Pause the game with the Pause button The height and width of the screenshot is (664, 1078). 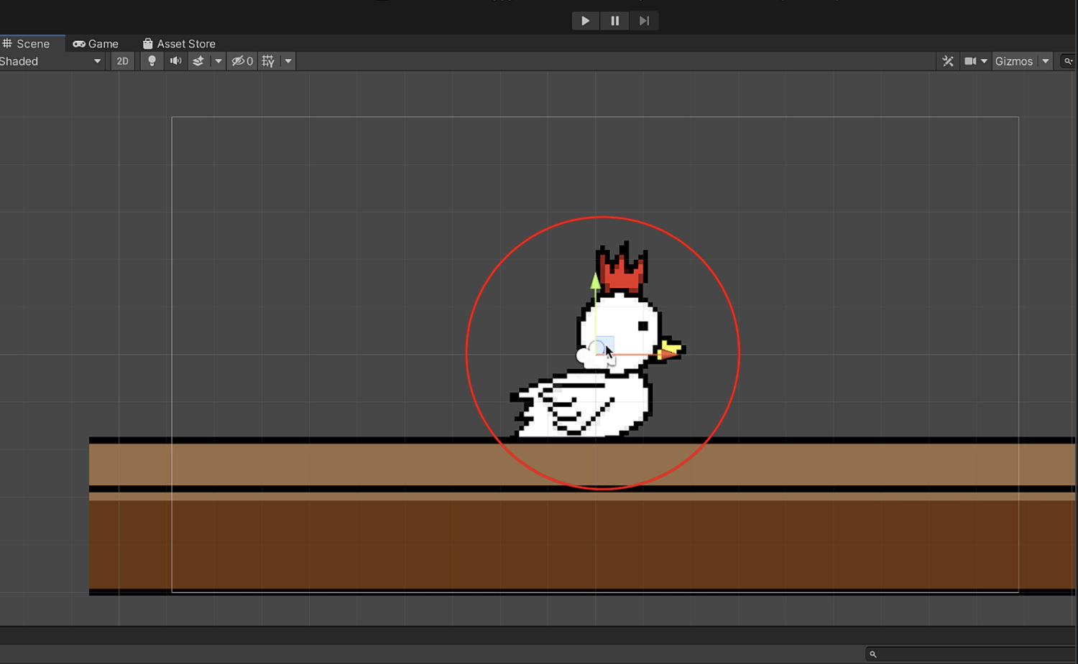[614, 21]
